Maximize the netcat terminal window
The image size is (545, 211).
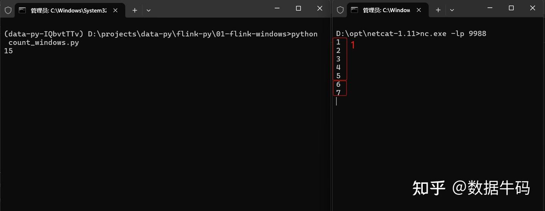(x=511, y=8)
